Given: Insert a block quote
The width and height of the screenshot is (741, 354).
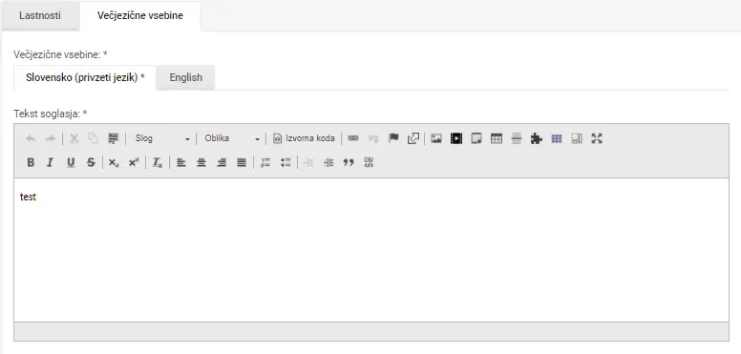Looking at the screenshot, I should click(x=349, y=162).
